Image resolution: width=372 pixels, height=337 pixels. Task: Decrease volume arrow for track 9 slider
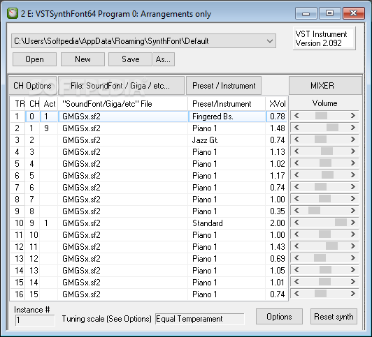[x=296, y=211]
